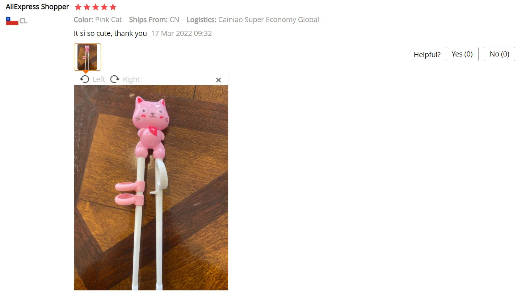Viewport: 517px width, 294px height.
Task: Click the CL country code text
Action: [x=24, y=21]
